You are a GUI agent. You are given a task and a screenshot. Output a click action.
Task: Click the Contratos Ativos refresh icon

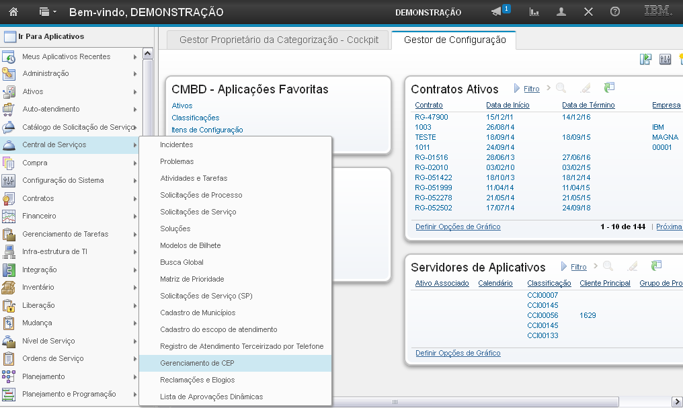click(609, 88)
